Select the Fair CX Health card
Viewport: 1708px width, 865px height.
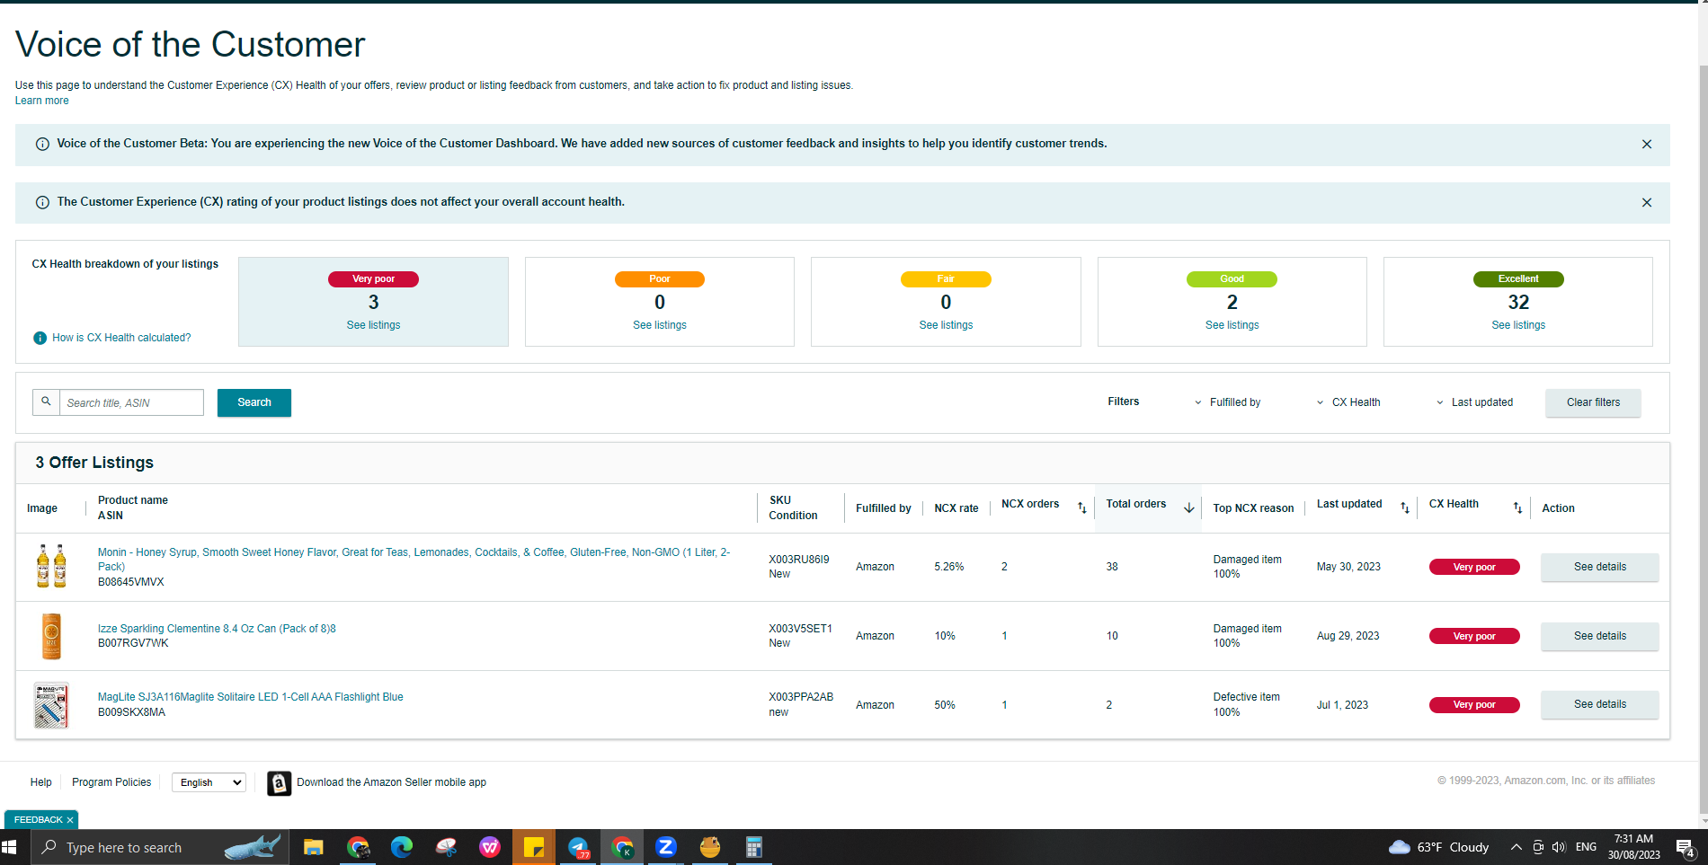[x=946, y=302]
